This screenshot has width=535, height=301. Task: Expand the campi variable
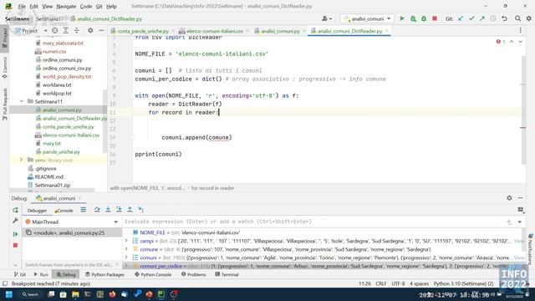[x=126, y=241]
